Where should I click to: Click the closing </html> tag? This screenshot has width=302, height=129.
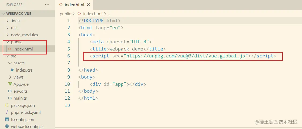[x=88, y=98]
